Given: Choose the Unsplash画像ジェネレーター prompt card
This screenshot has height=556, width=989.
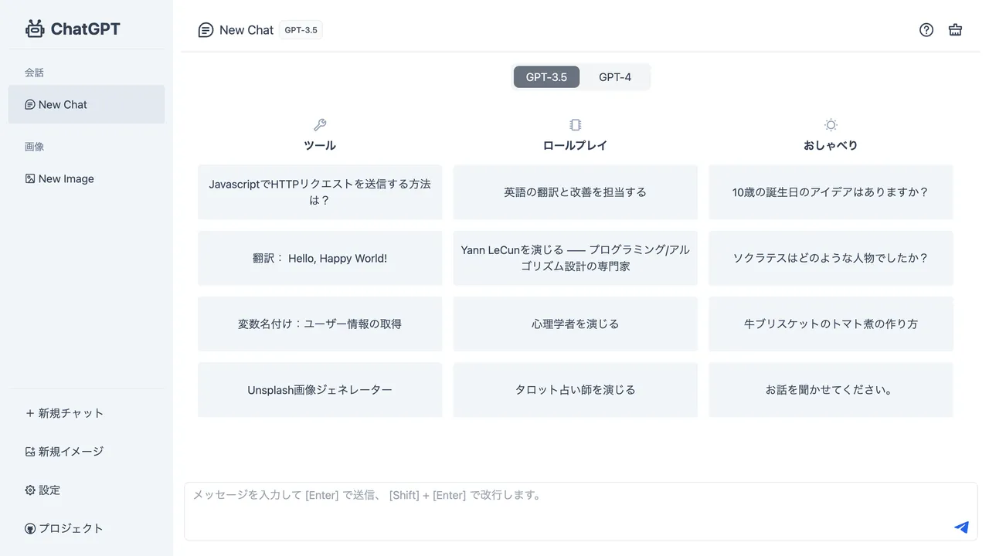Looking at the screenshot, I should [x=320, y=390].
